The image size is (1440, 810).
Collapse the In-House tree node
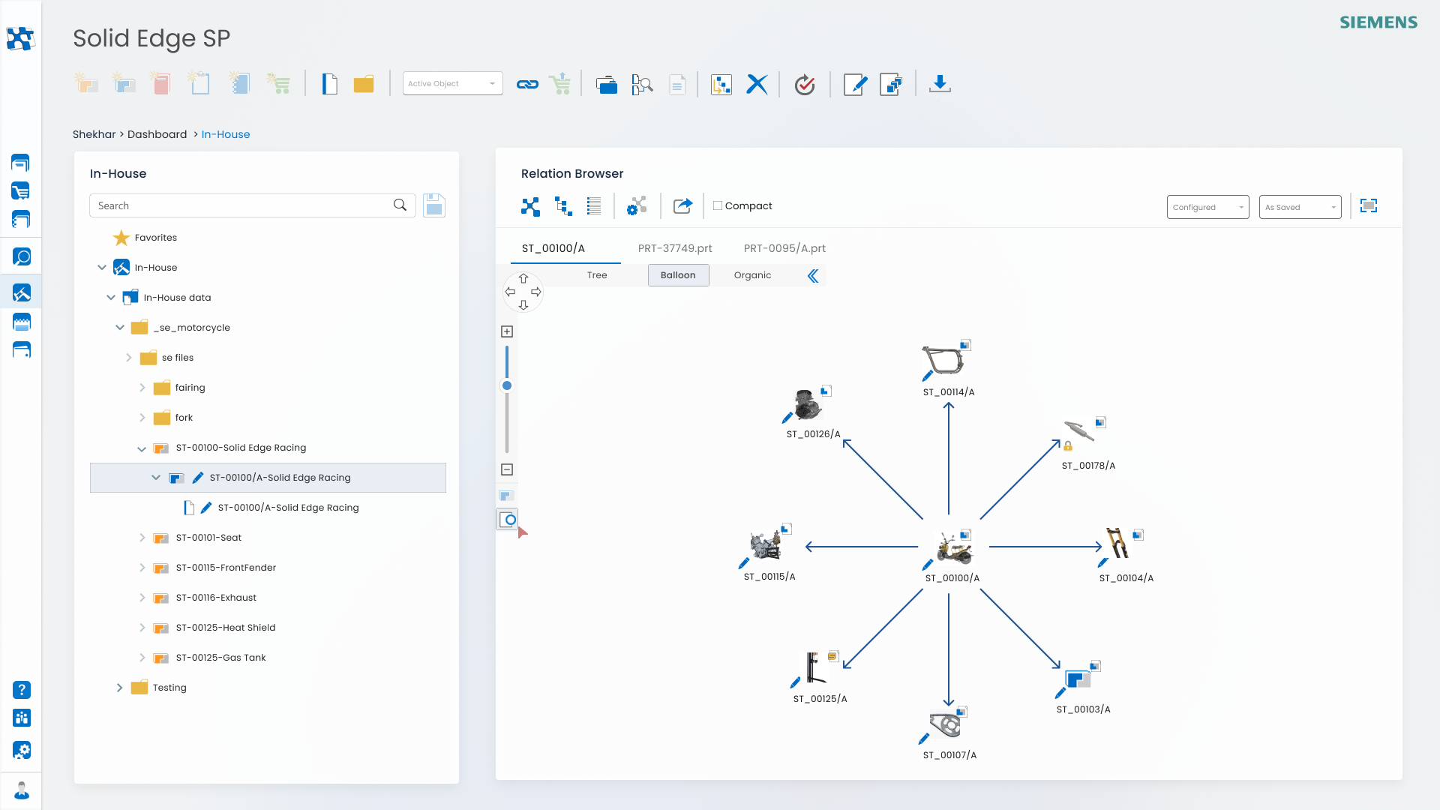(102, 267)
